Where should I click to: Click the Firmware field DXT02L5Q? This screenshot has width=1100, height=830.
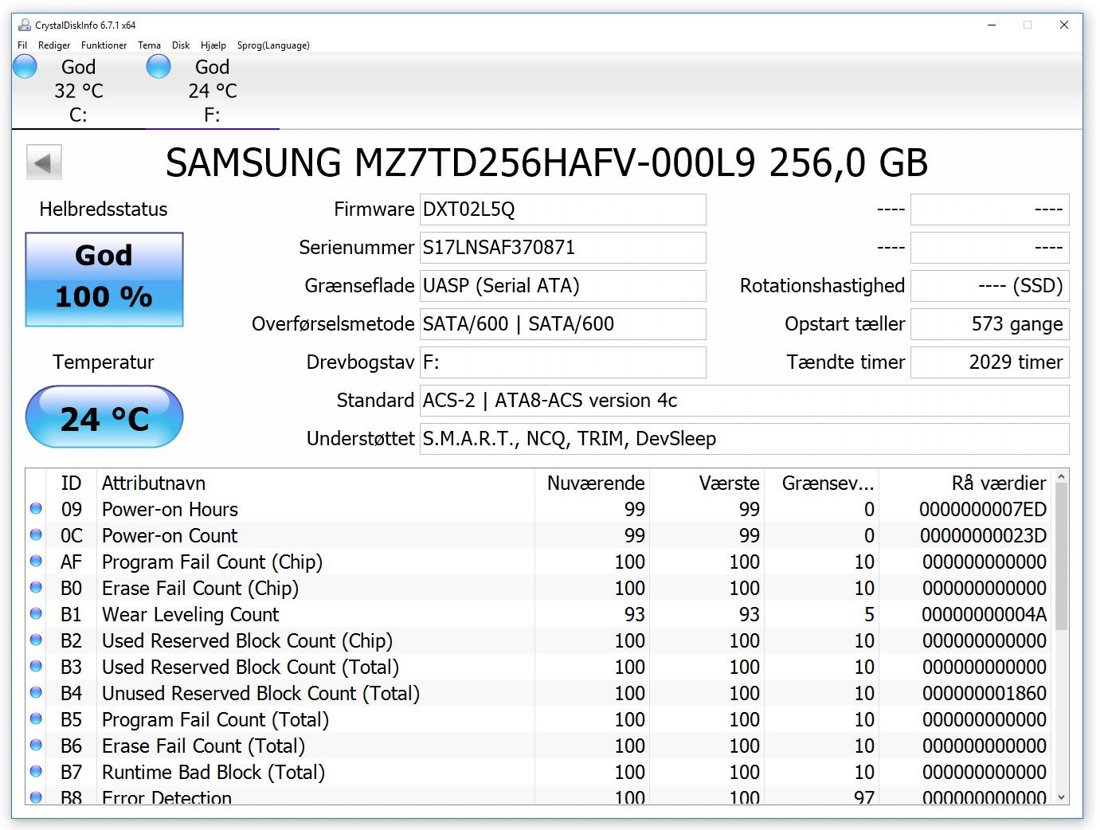(563, 209)
